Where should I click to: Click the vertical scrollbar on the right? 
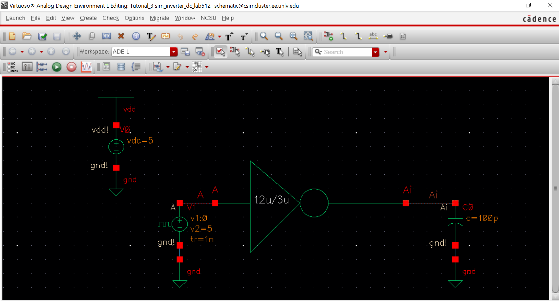pos(555,188)
